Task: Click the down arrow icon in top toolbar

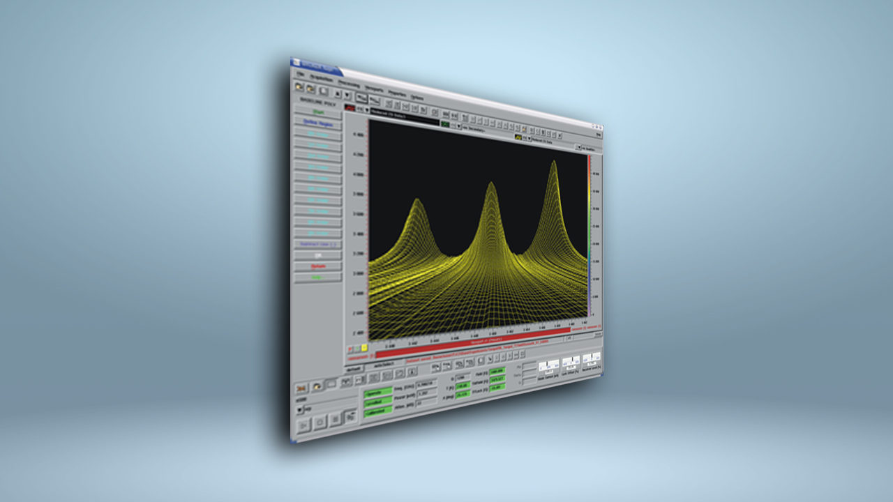Action: pos(347,93)
